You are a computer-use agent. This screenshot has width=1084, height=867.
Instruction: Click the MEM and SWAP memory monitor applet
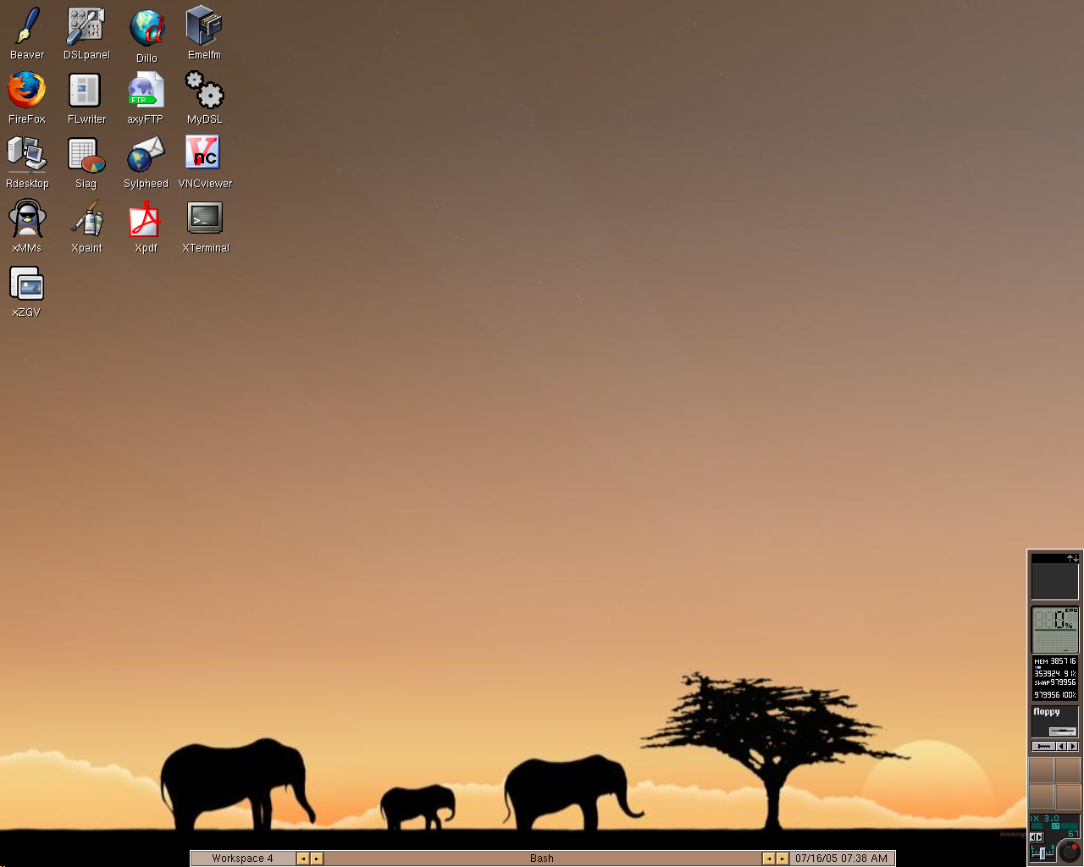point(1054,678)
